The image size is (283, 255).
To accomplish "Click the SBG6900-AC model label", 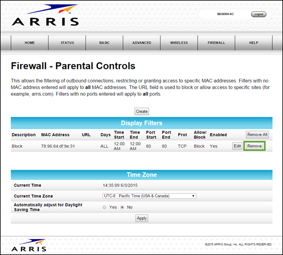I will coord(225,14).
